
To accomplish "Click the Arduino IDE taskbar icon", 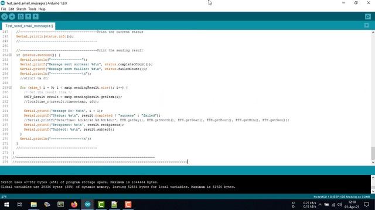I will (87, 205).
